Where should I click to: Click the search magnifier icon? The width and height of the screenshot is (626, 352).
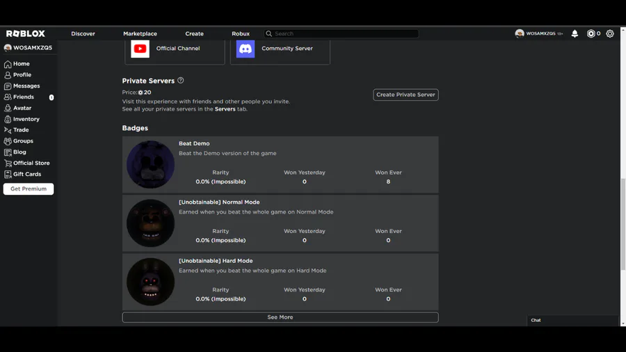pos(268,33)
